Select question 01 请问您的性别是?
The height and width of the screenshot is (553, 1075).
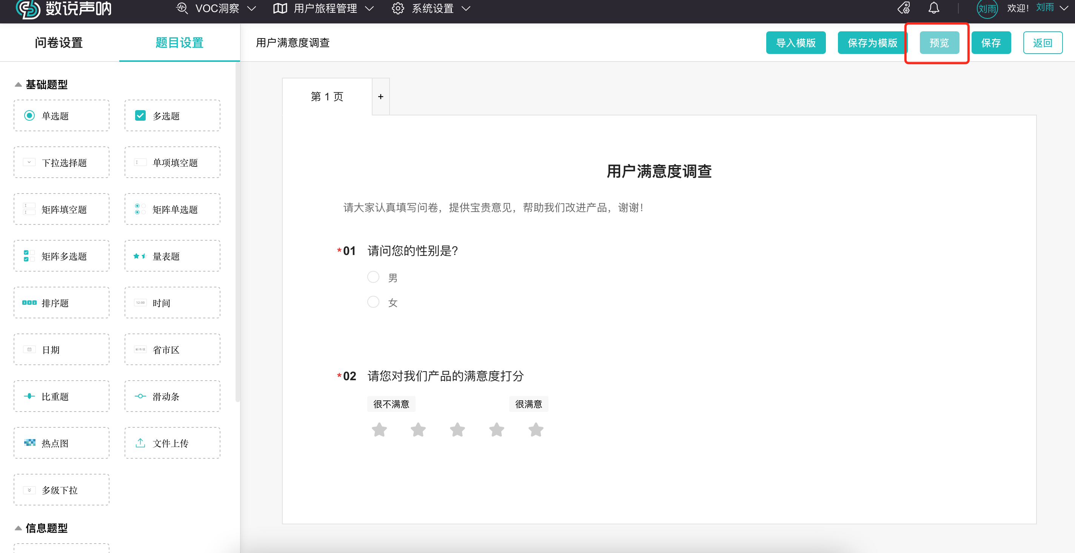point(412,250)
